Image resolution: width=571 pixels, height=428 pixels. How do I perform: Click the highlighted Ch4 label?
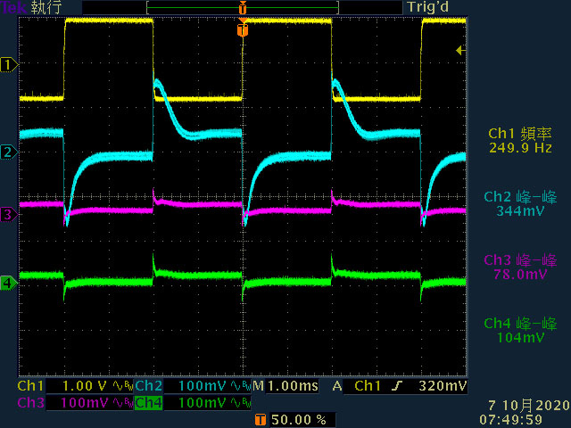pyautogui.click(x=149, y=403)
